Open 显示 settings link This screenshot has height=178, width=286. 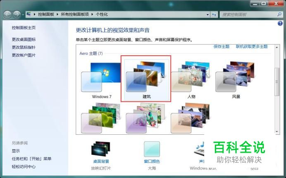click(x=16, y=151)
